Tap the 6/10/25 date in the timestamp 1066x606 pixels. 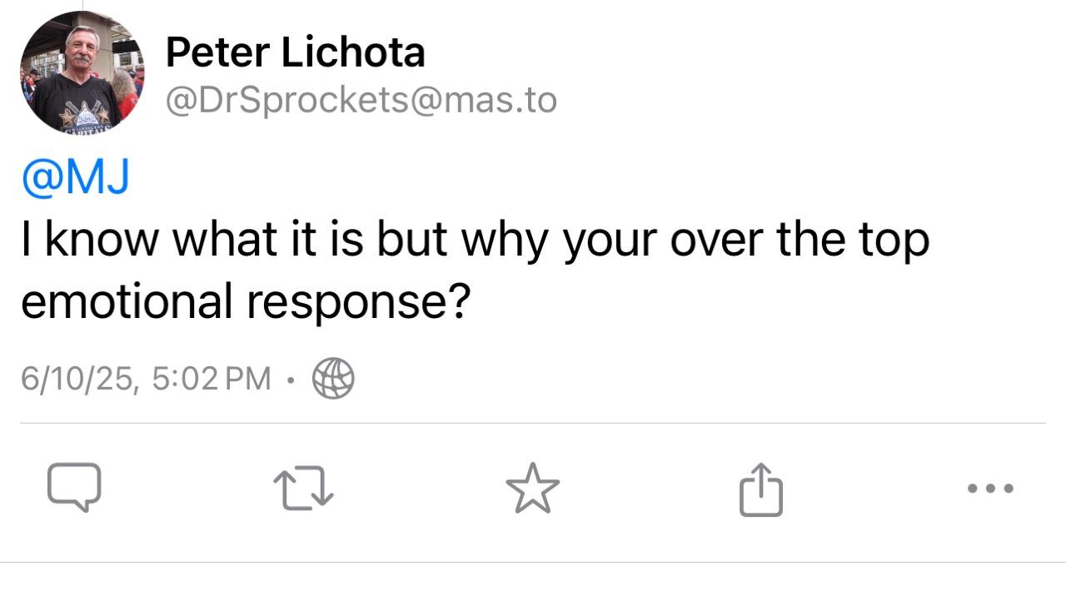[x=79, y=379]
